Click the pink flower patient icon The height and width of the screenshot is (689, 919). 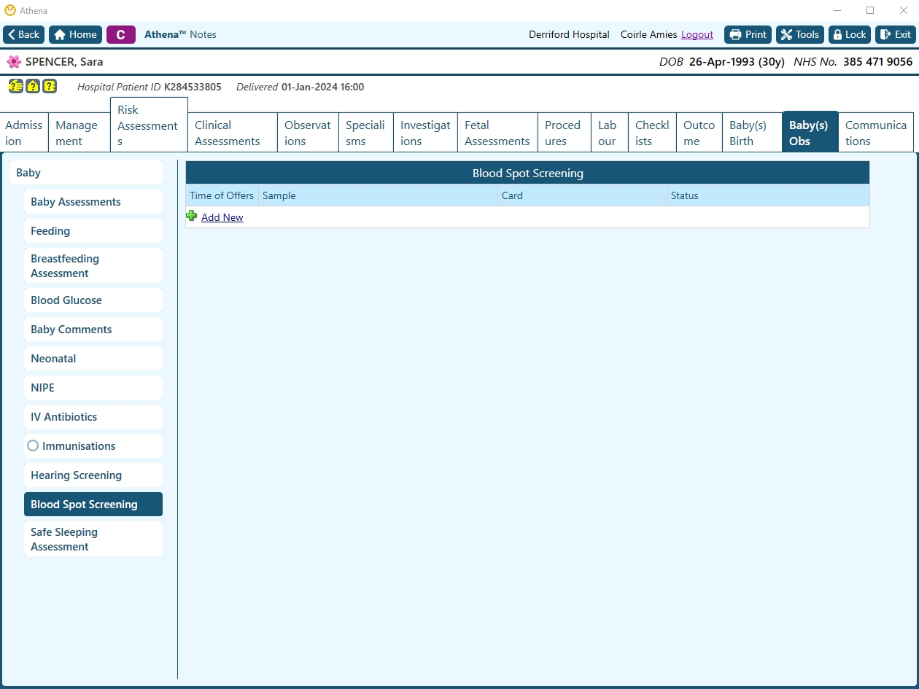coord(14,62)
